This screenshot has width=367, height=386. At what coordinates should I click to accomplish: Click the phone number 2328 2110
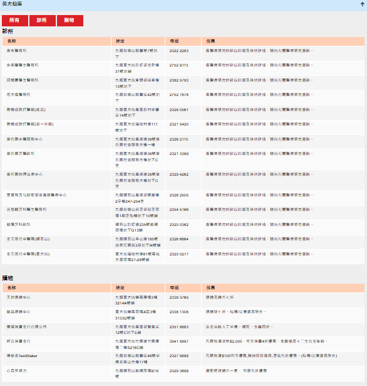coord(179,139)
